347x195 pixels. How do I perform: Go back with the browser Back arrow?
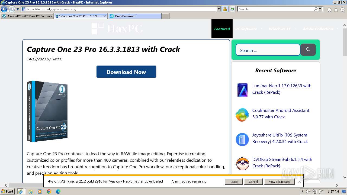4,9
